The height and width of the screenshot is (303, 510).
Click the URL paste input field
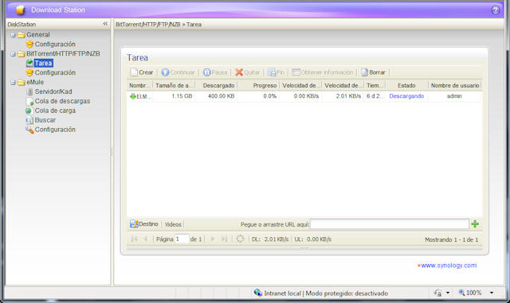390,223
